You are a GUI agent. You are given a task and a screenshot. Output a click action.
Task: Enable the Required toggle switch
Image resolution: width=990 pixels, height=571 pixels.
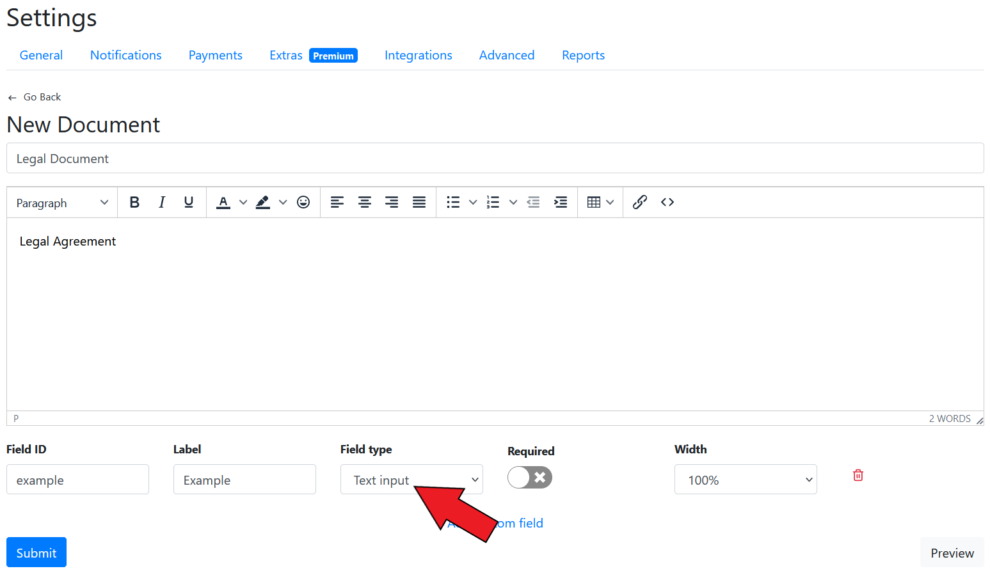pyautogui.click(x=530, y=478)
